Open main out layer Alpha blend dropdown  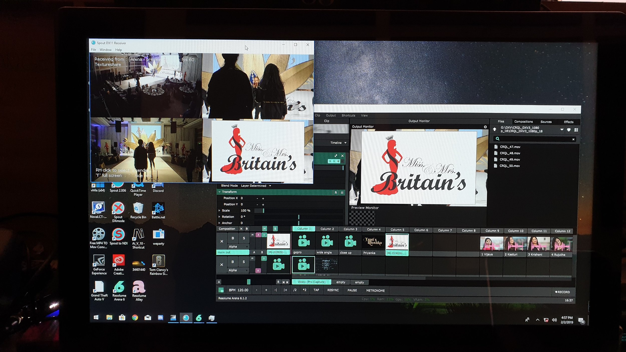pos(238,247)
